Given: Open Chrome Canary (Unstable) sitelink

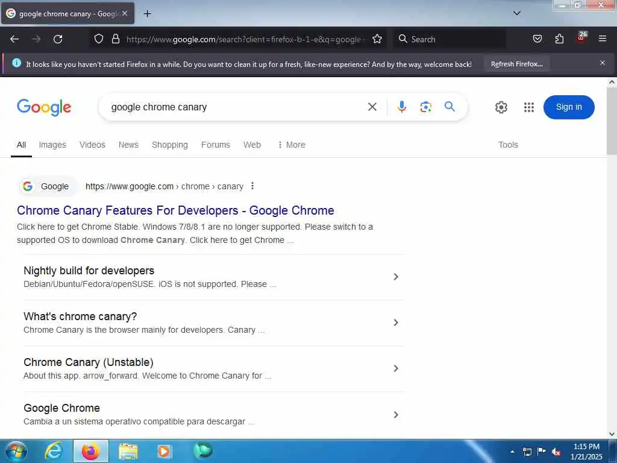Looking at the screenshot, I should [89, 362].
